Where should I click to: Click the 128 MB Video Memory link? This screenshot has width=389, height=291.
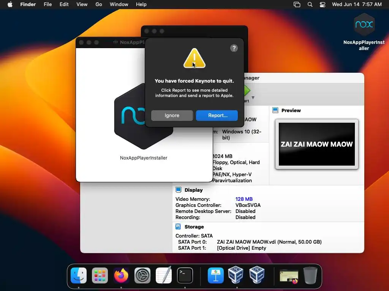point(244,199)
